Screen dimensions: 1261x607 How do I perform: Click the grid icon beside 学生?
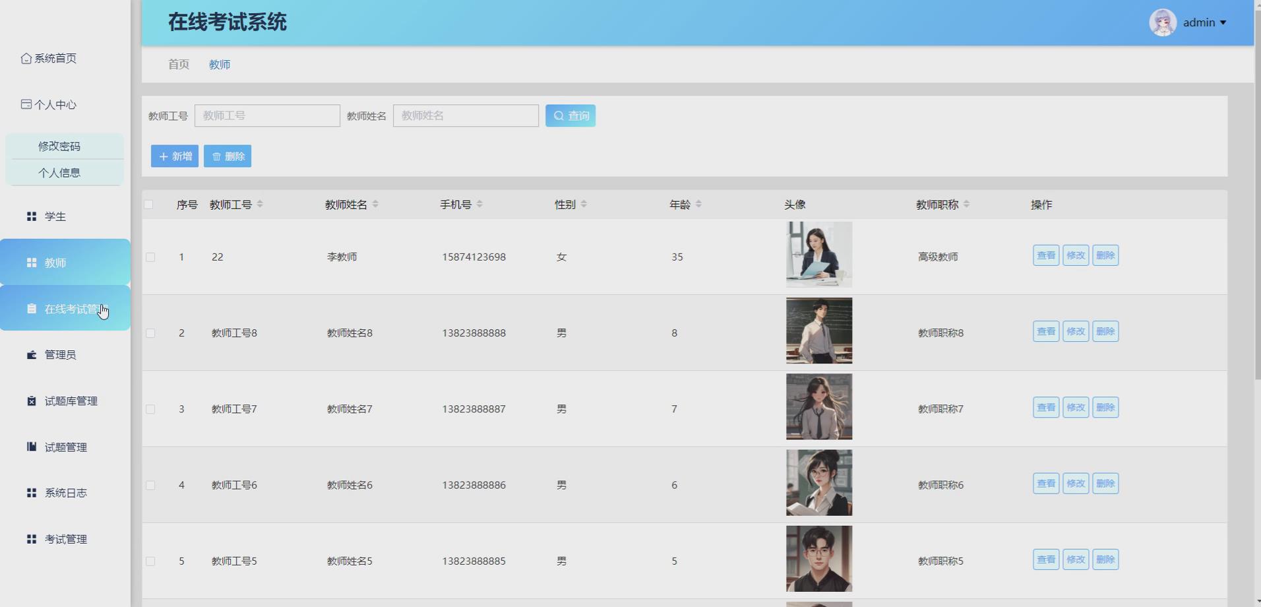point(31,216)
